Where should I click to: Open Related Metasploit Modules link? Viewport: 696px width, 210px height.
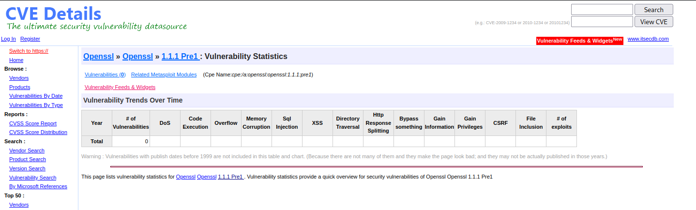(164, 75)
